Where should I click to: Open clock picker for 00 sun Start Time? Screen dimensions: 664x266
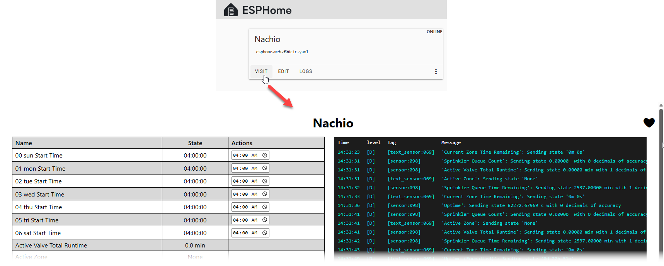click(265, 155)
